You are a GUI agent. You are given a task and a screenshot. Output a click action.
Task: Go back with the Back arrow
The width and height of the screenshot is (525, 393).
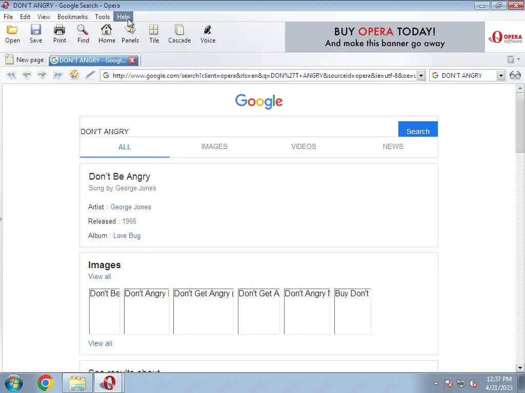pyautogui.click(x=27, y=75)
